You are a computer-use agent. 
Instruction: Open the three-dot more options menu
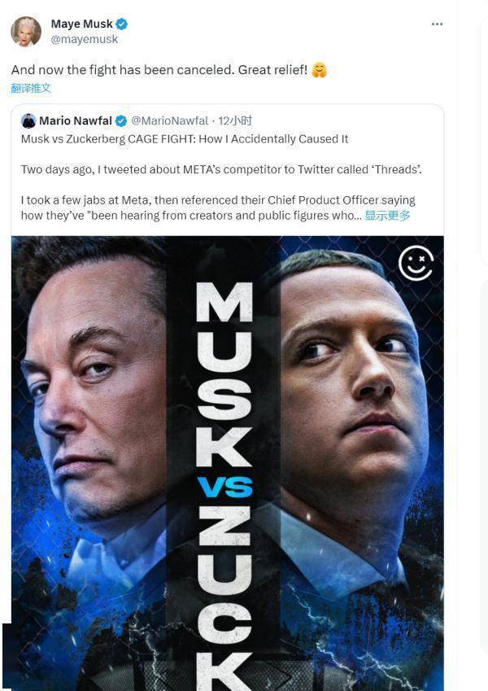coord(437,24)
